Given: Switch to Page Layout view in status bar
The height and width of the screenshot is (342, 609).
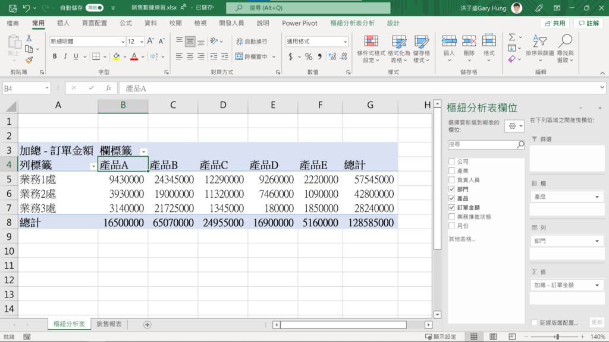Looking at the screenshot, I should click(x=493, y=337).
